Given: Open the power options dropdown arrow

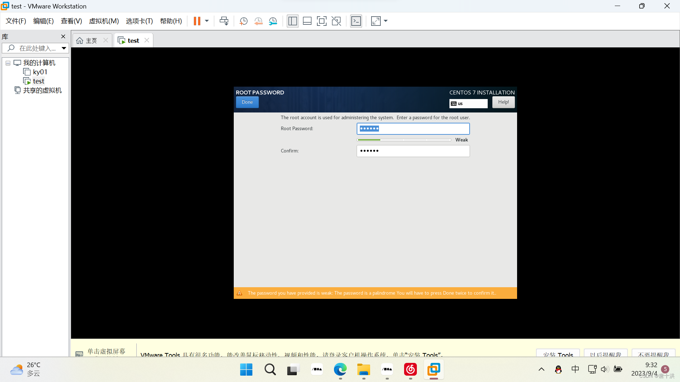Looking at the screenshot, I should pos(207,21).
